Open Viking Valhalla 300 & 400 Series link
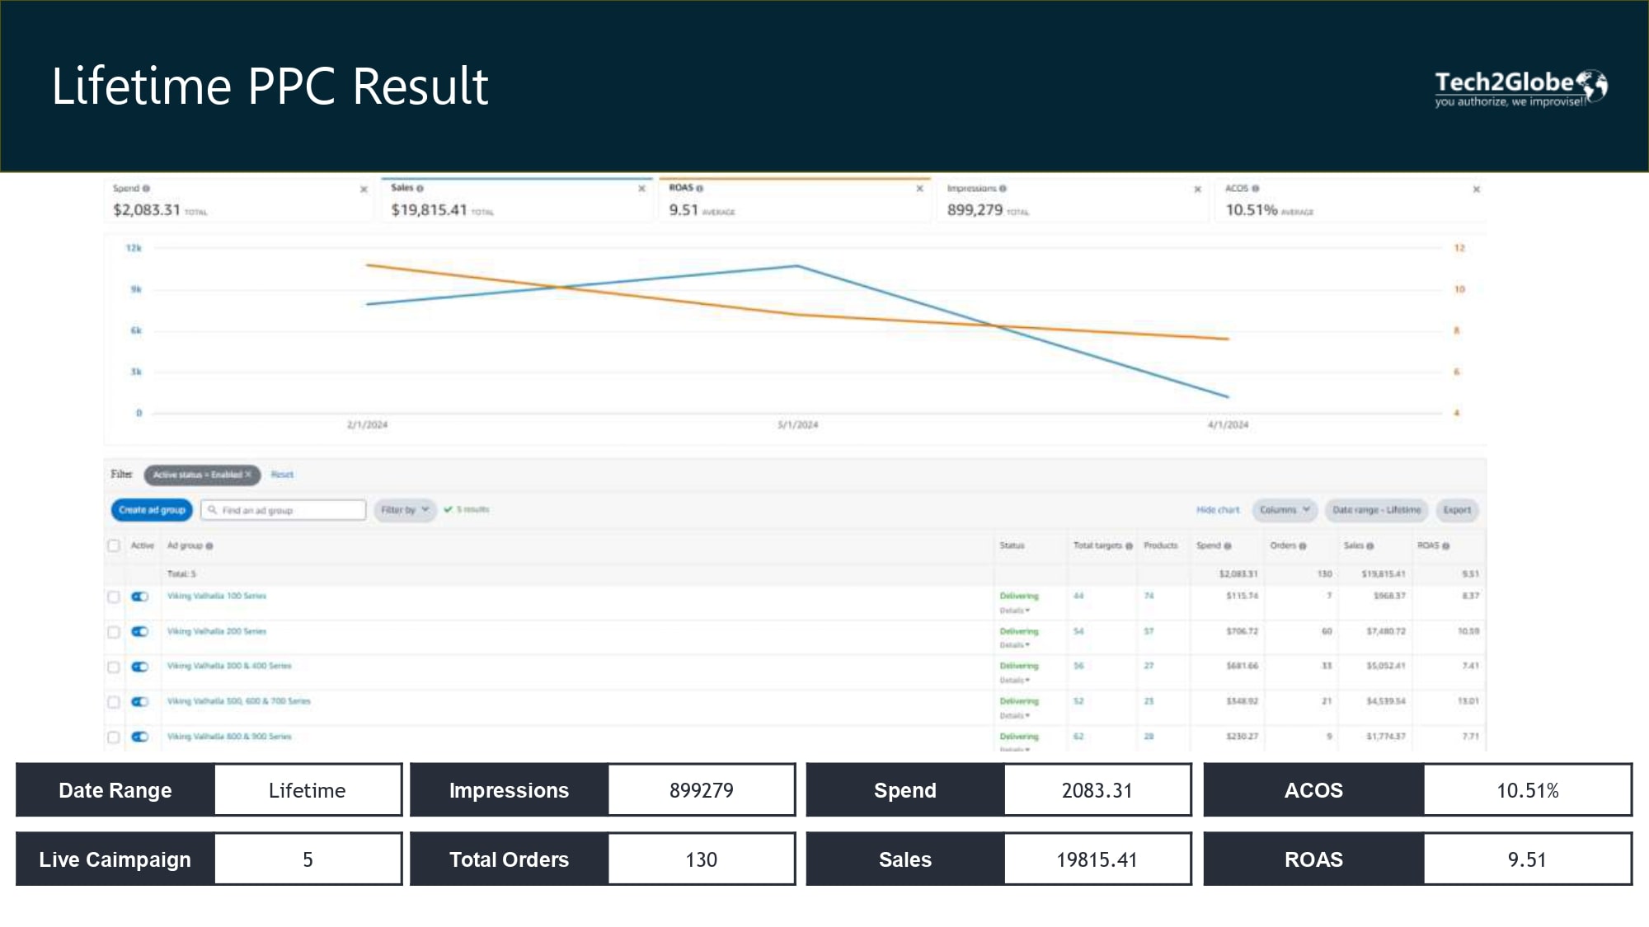The width and height of the screenshot is (1649, 927). pyautogui.click(x=229, y=666)
